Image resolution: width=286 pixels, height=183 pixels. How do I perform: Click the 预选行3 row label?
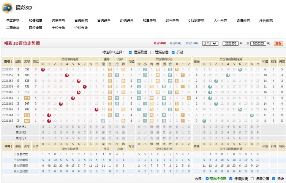21,138
